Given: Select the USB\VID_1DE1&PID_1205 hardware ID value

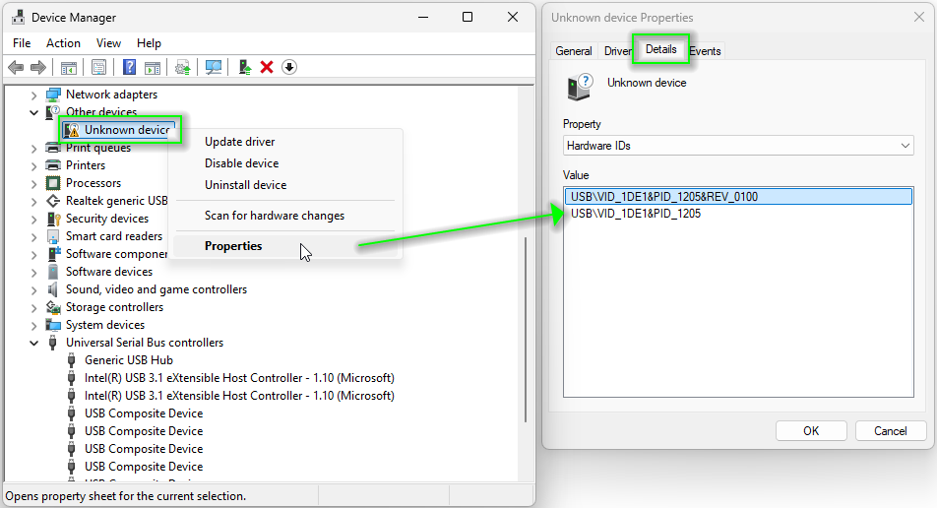Looking at the screenshot, I should point(636,214).
